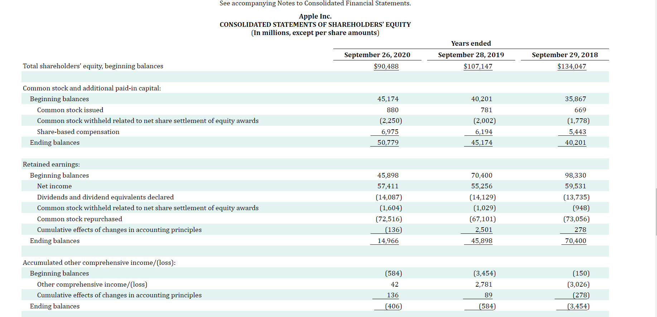Image resolution: width=657 pixels, height=317 pixels.
Task: Click common stock issued value 781
Action: pos(486,110)
